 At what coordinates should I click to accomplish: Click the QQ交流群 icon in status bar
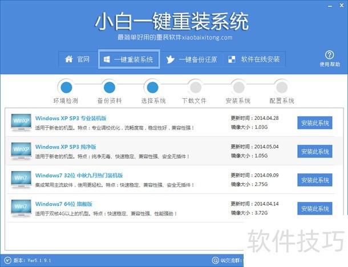coord(215,260)
